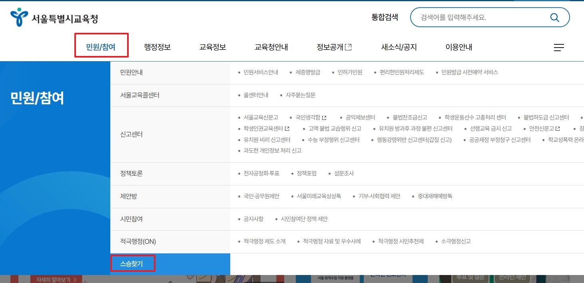Screen dimensions: 584x283
Task: Open the 새소식/공지 top menu
Action: tap(399, 47)
